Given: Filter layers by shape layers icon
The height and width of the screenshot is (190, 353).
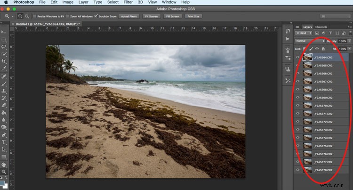Looking at the screenshot, I should 337,33.
